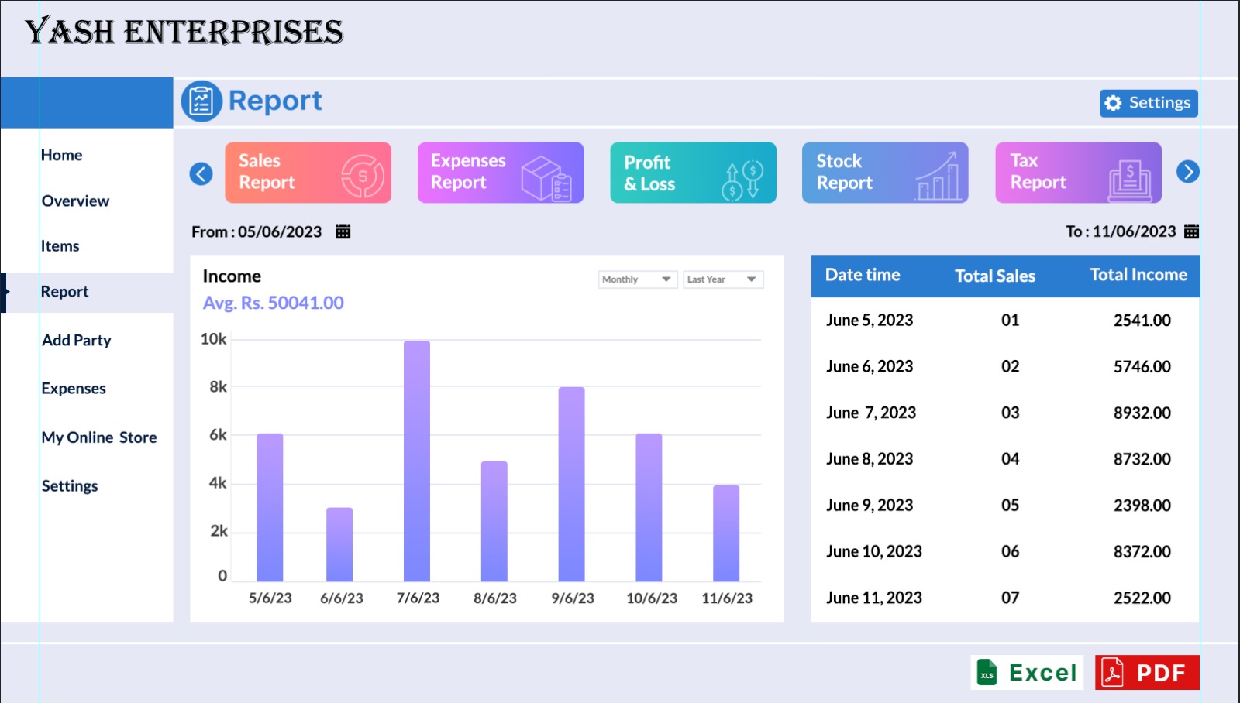Click the 7/6/23 income bar
The height and width of the screenshot is (703, 1240).
(417, 461)
